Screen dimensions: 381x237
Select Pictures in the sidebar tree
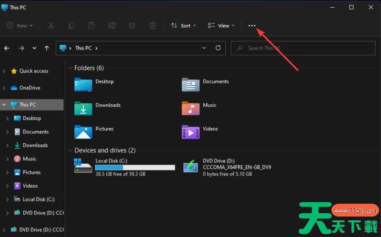tap(31, 172)
